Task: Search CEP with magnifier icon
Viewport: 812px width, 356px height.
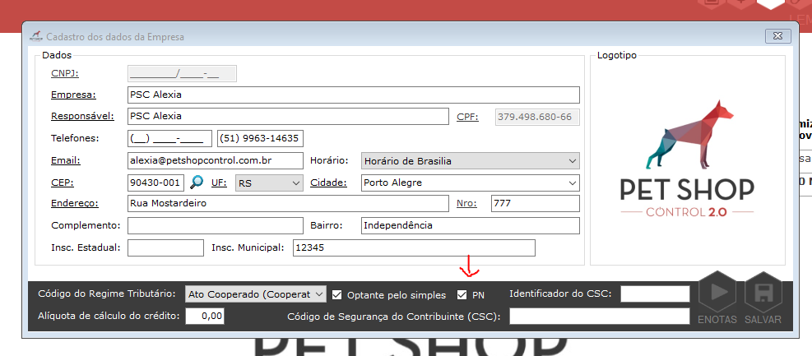Action: coord(197,183)
